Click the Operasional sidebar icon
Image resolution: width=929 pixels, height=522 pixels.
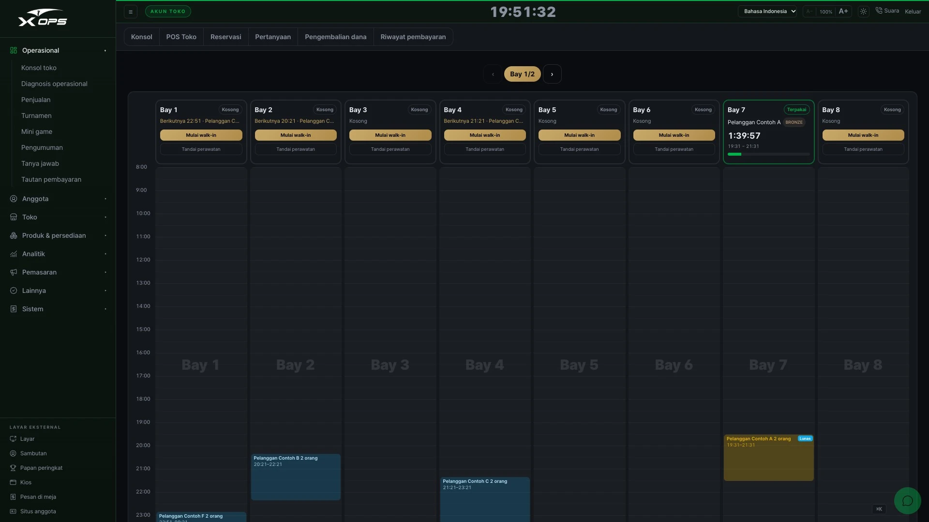[x=14, y=50]
